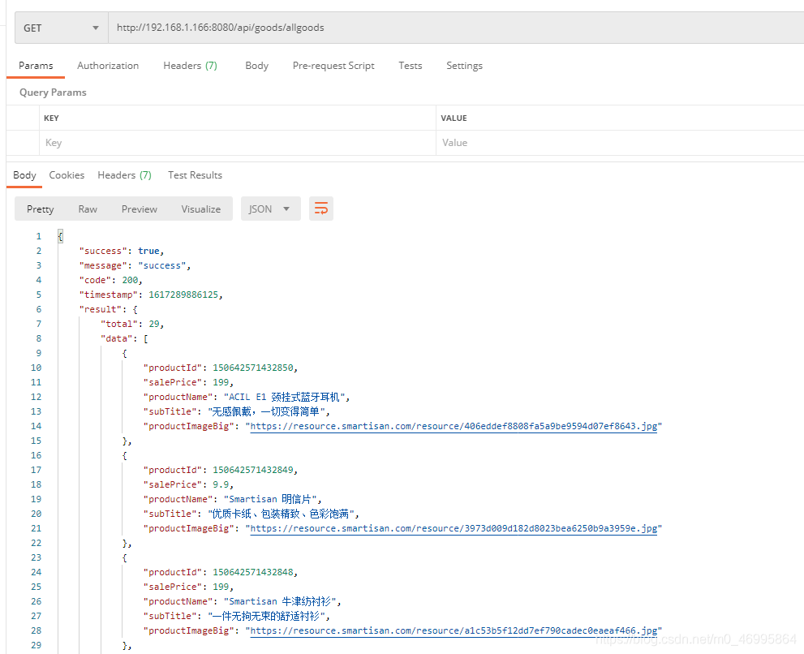
Task: Toggle the word wrap icon
Action: 321,209
